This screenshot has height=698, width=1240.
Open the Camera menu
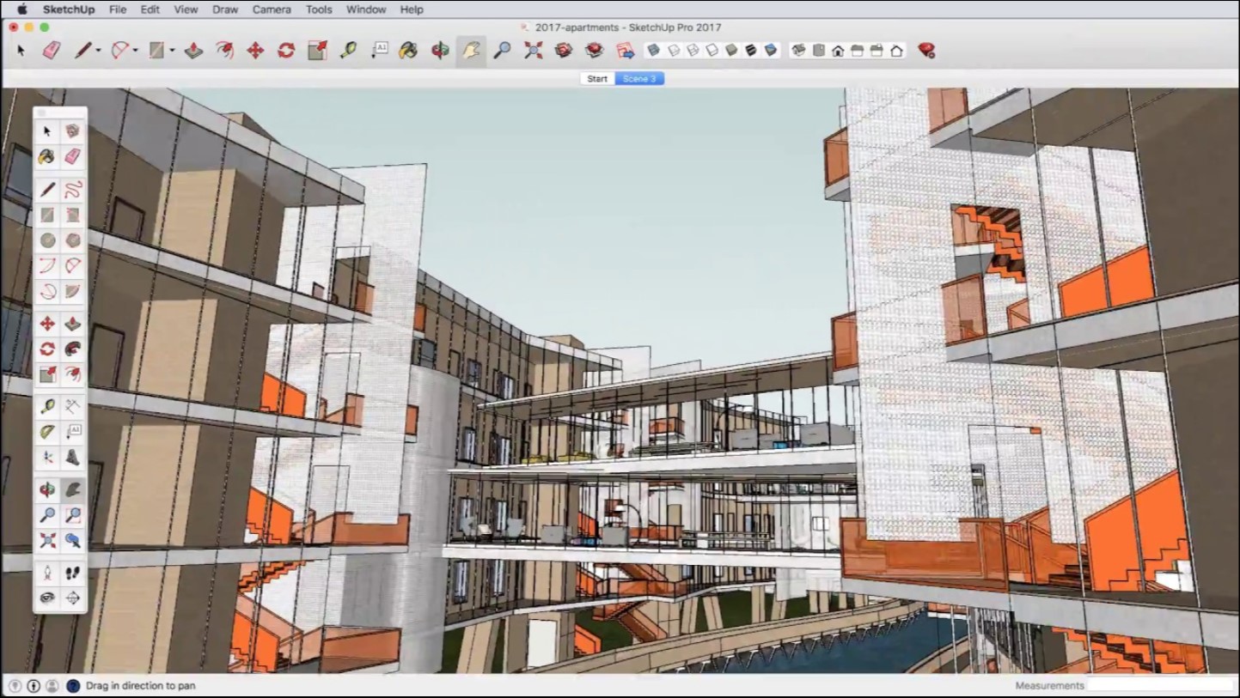tap(272, 9)
